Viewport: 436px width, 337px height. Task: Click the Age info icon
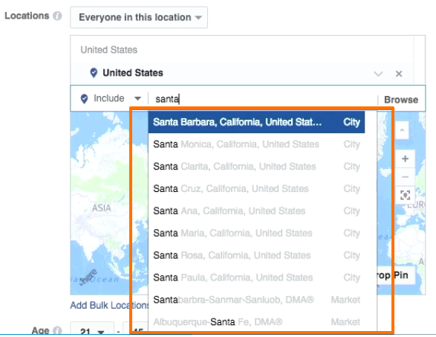point(57,330)
